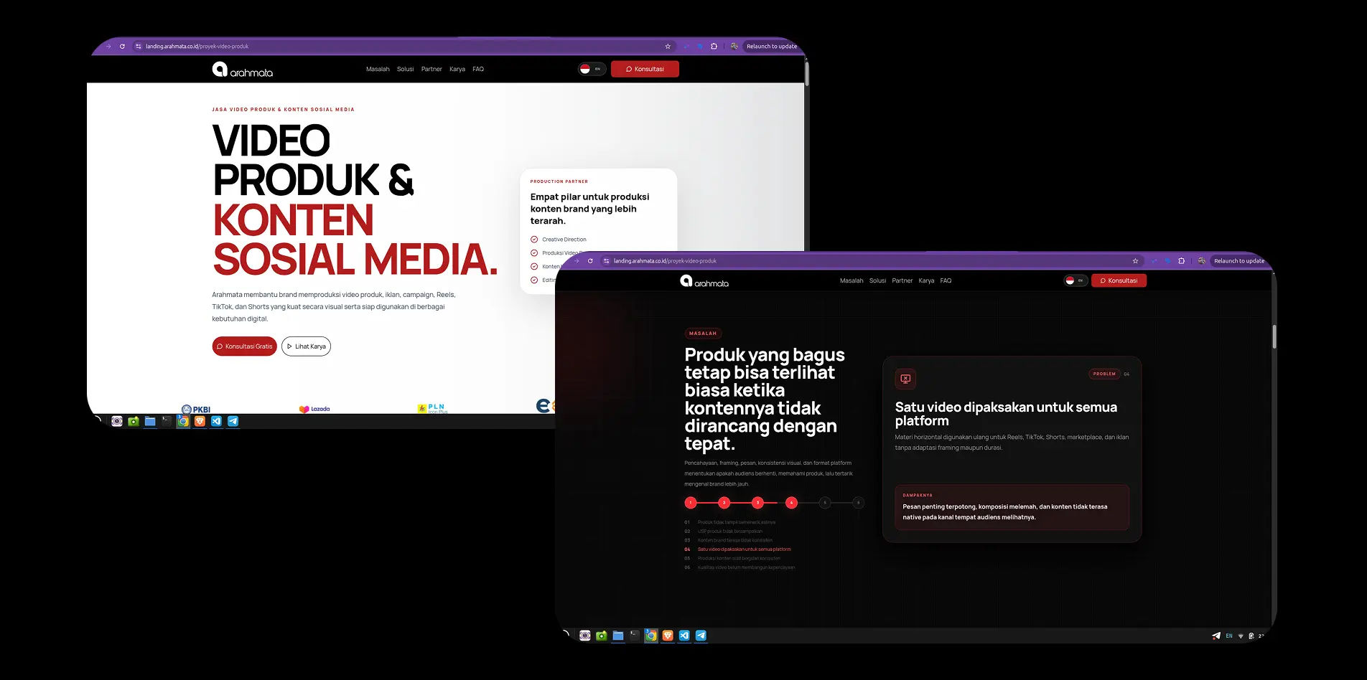Launch Brave browser from the dark-mode taskbar

pos(668,636)
